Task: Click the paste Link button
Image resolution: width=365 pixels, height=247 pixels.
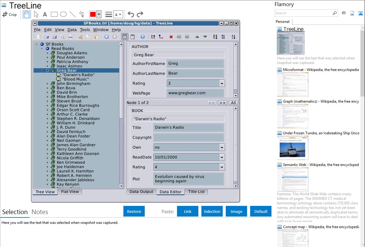Action: pos(188,211)
